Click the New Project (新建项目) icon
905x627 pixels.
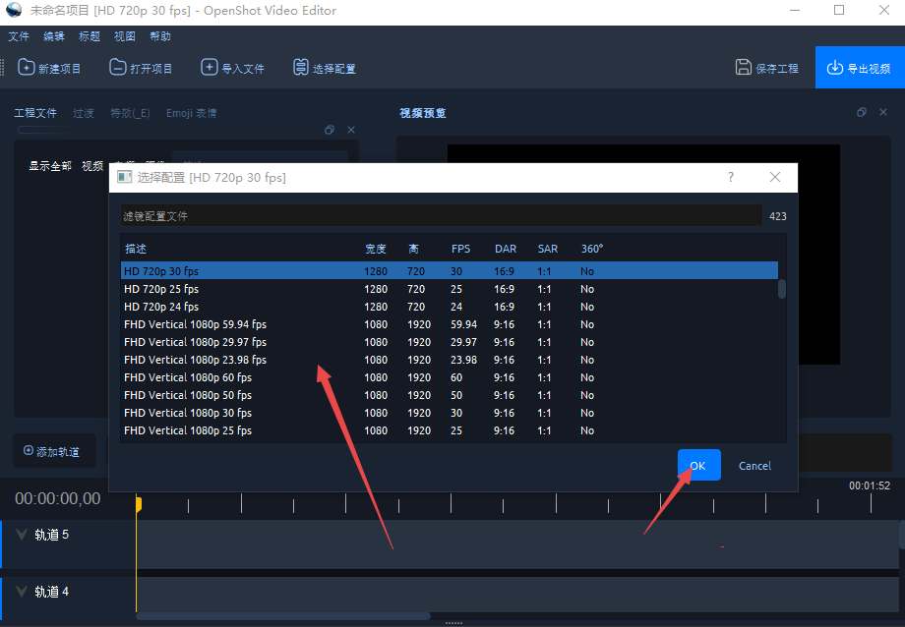pos(26,68)
